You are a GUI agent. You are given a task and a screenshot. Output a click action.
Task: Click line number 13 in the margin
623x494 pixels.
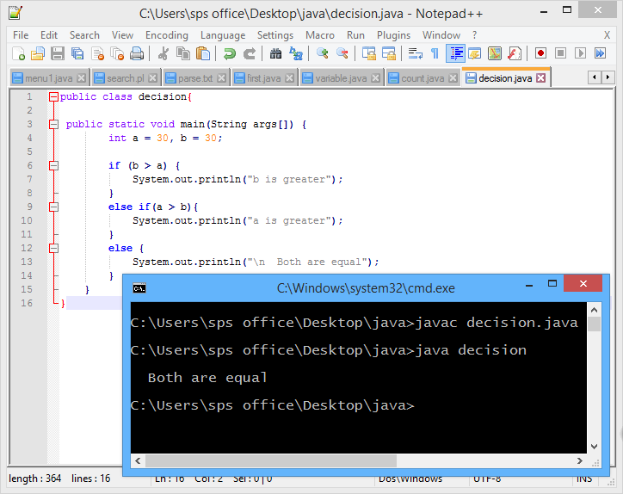click(27, 262)
